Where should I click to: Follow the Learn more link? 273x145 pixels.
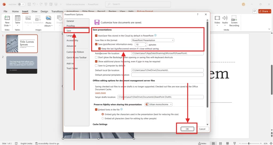point(100,93)
